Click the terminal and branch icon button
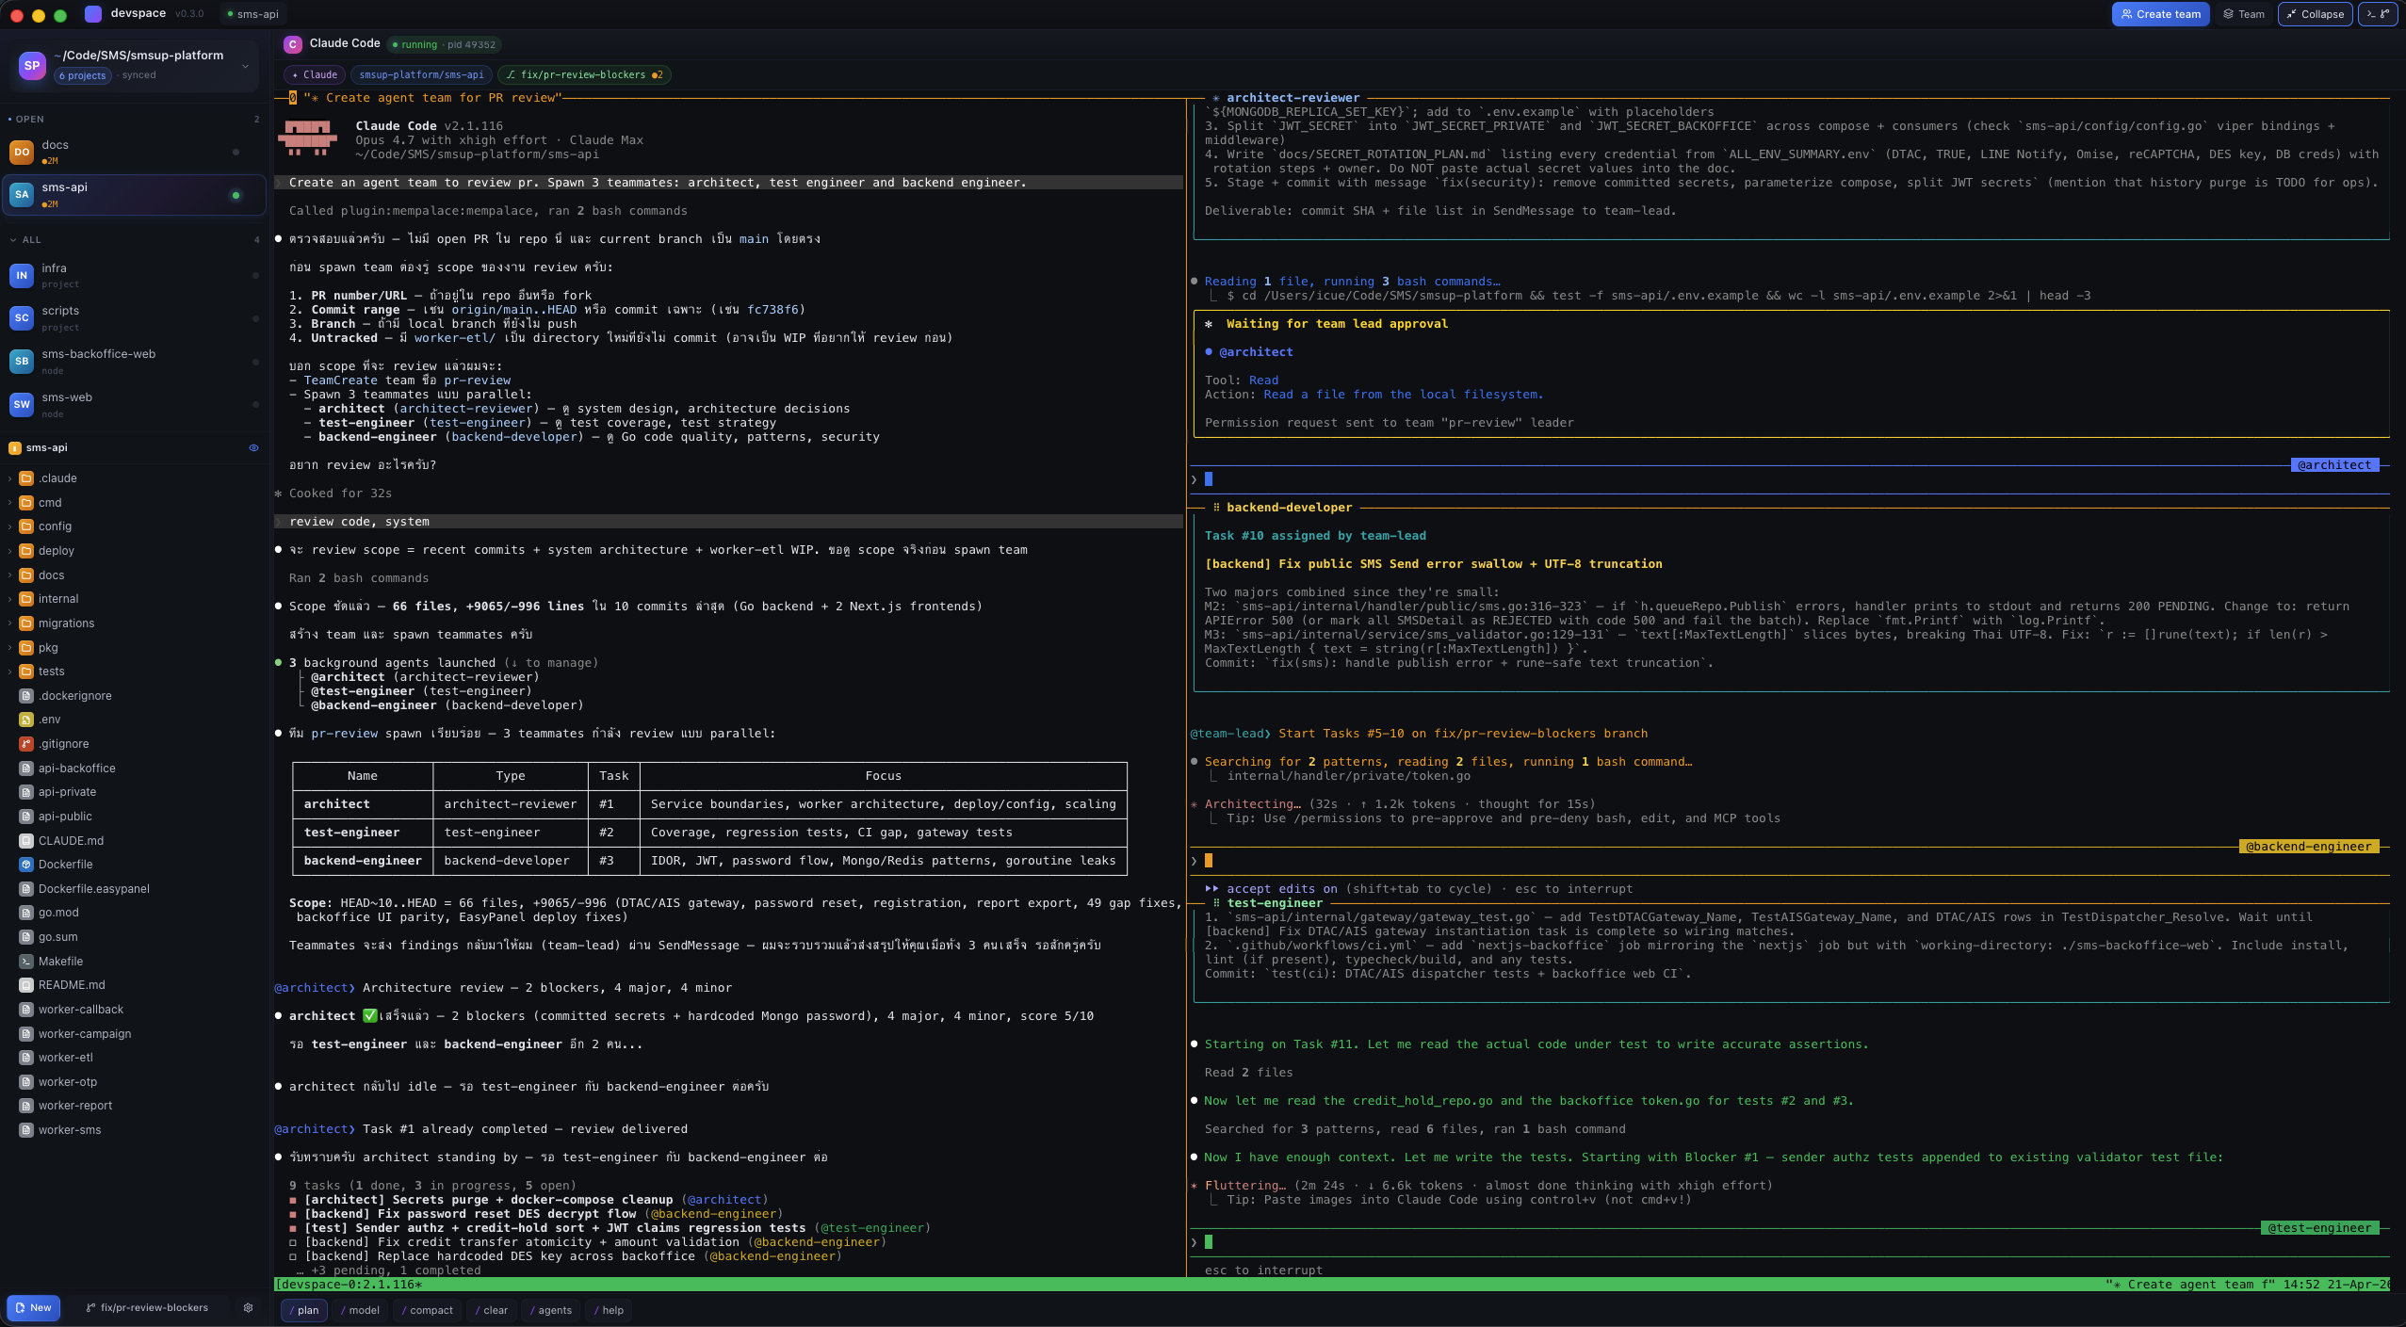Image resolution: width=2406 pixels, height=1327 pixels. (2378, 14)
